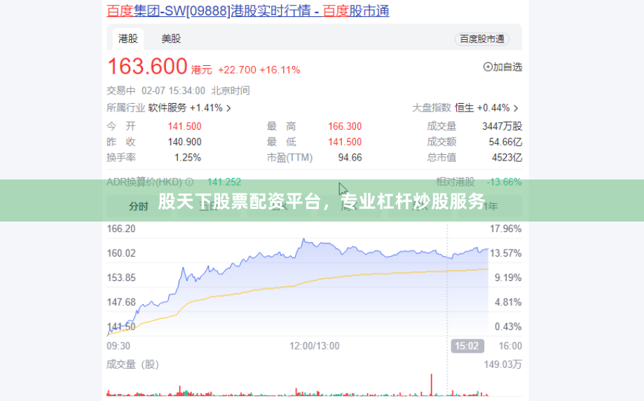
Task: Click the current price 163.600
Action: [x=147, y=67]
